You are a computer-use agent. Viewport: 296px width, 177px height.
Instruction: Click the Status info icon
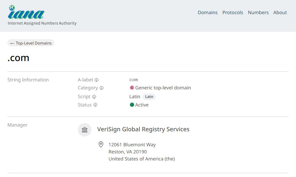(95, 105)
